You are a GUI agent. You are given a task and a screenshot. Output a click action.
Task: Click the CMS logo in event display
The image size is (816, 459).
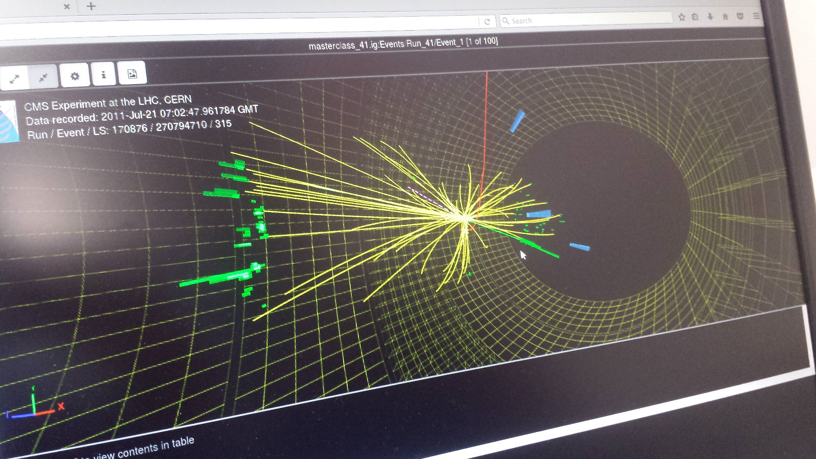tap(9, 121)
